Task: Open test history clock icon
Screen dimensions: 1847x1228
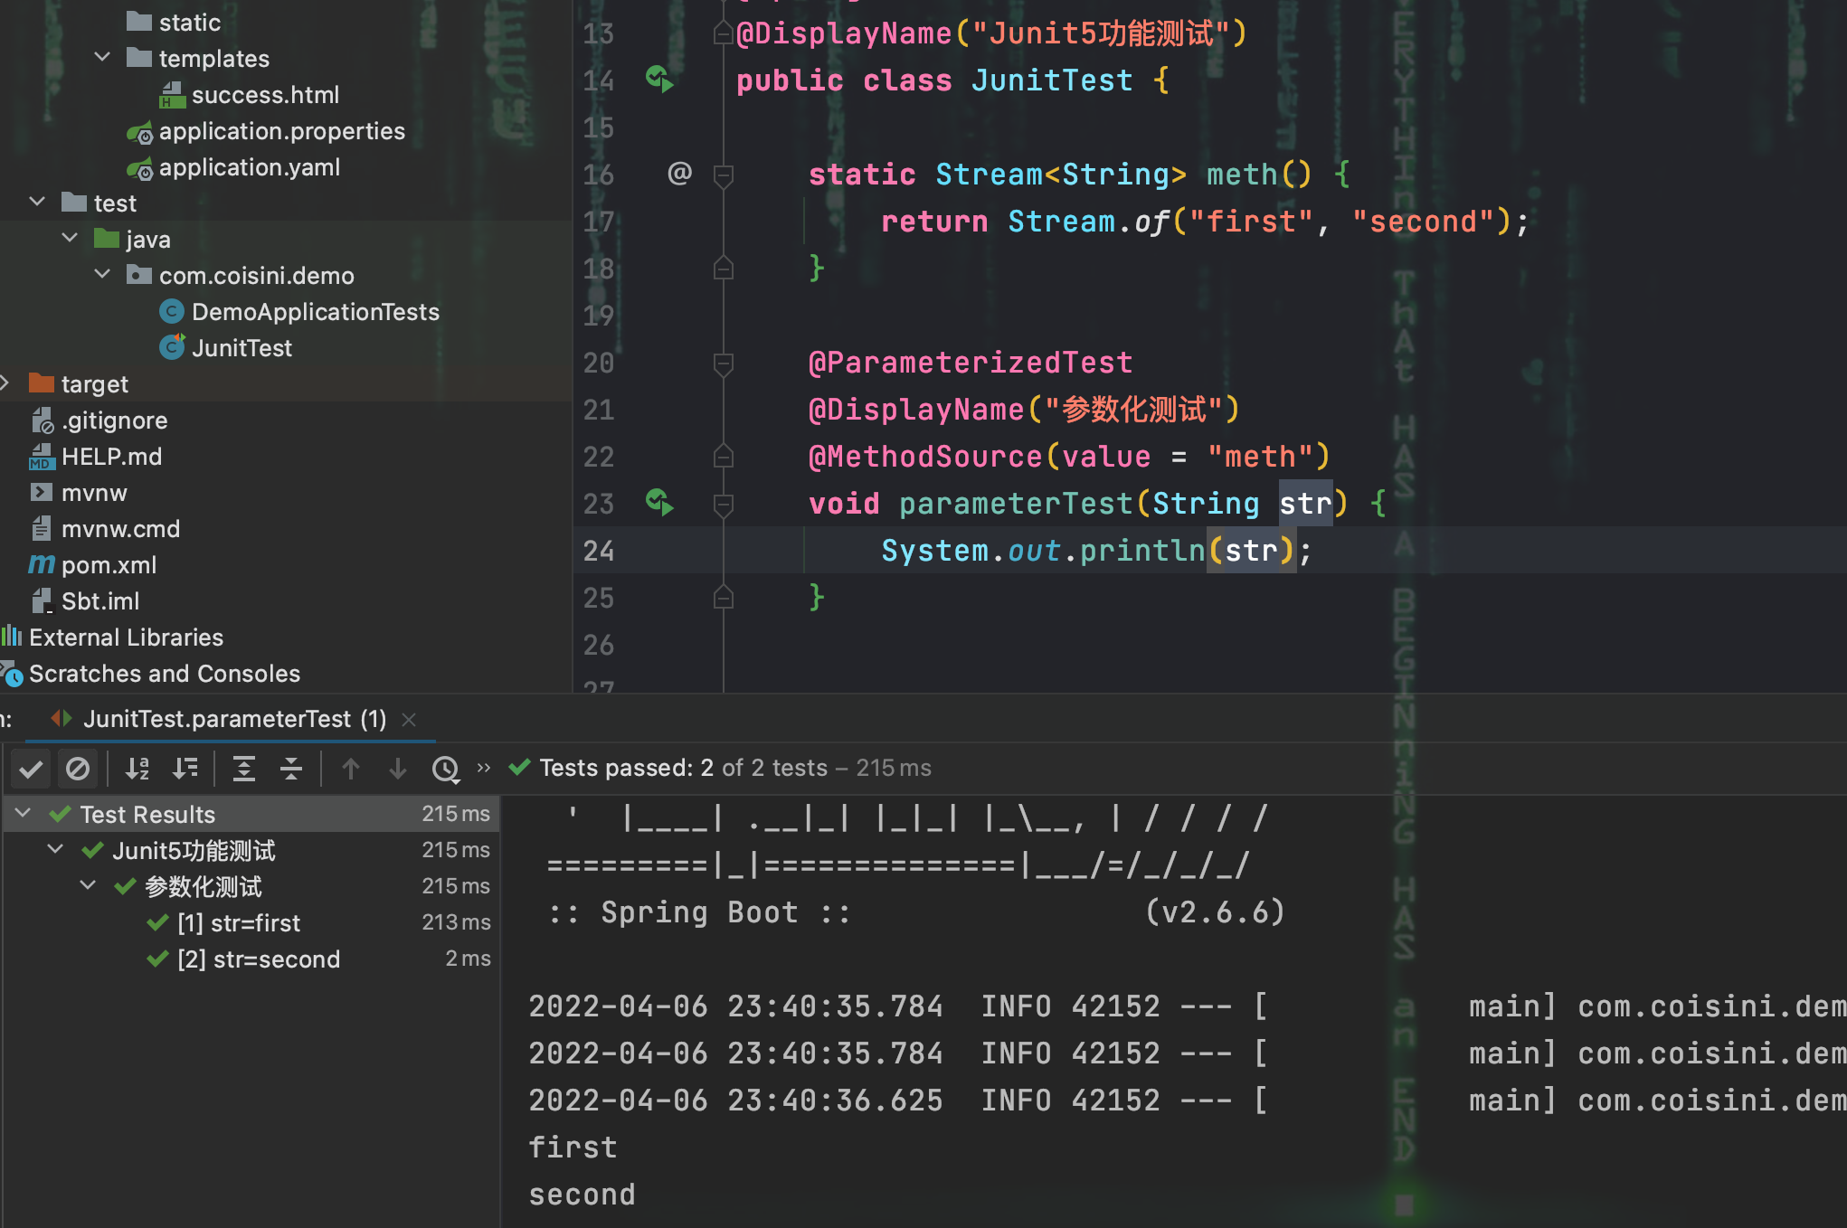Action: pyautogui.click(x=445, y=769)
